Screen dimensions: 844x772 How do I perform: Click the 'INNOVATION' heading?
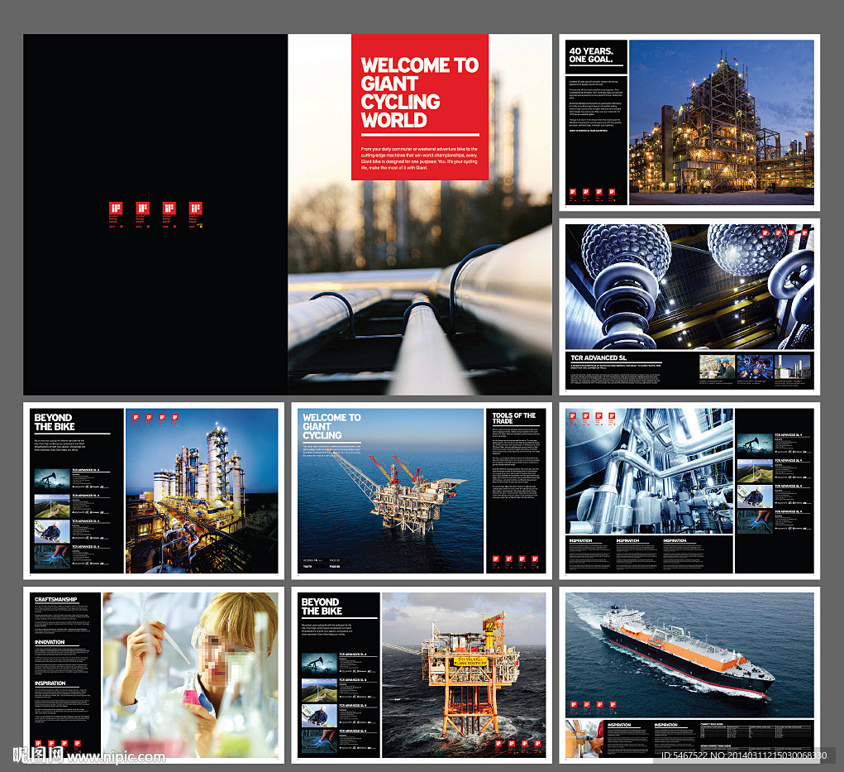50,642
